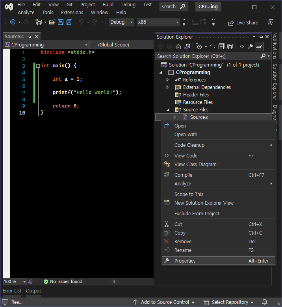Choose Properties from the context menu
Screen dimensions: 282x307
[x=219, y=261]
